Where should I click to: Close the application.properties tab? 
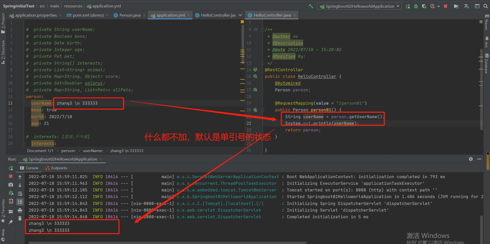(60, 15)
